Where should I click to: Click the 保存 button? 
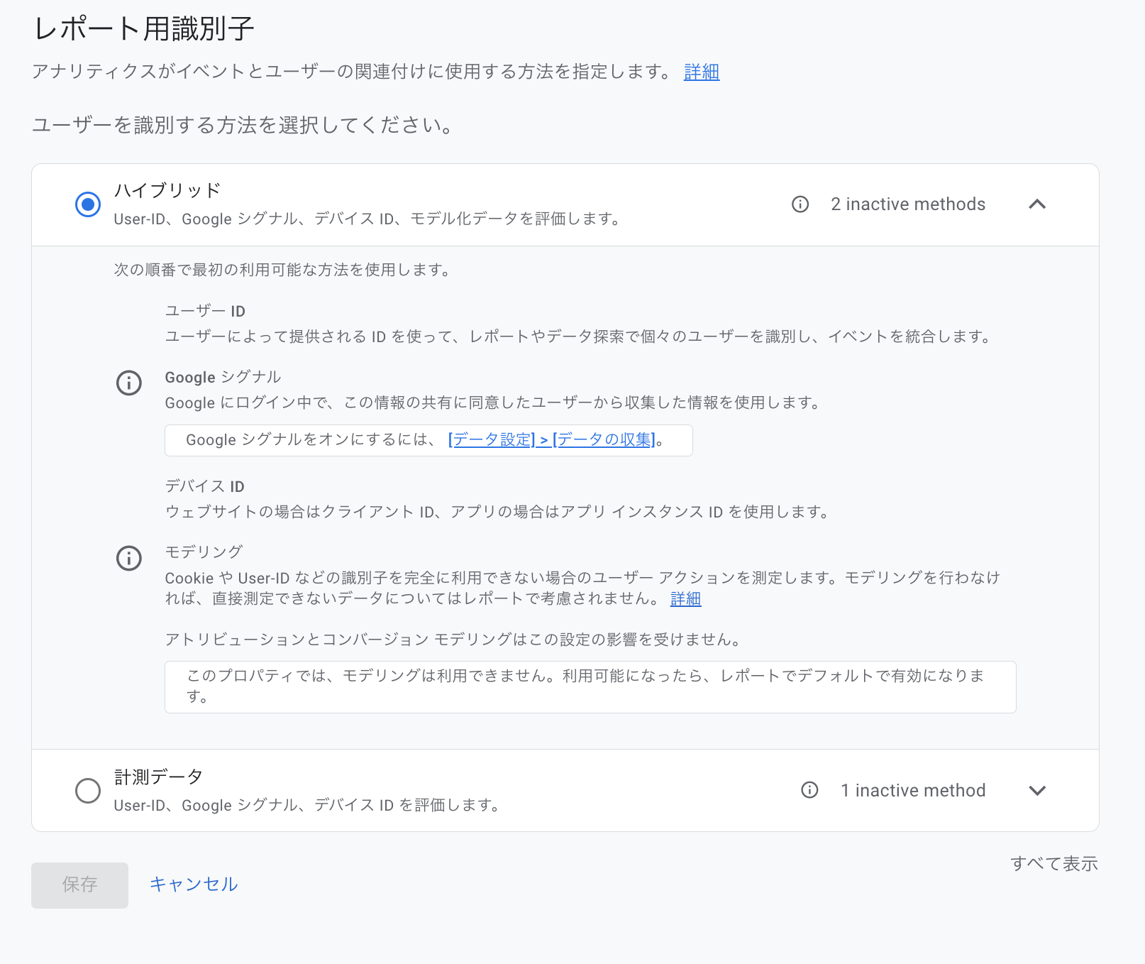(x=79, y=884)
